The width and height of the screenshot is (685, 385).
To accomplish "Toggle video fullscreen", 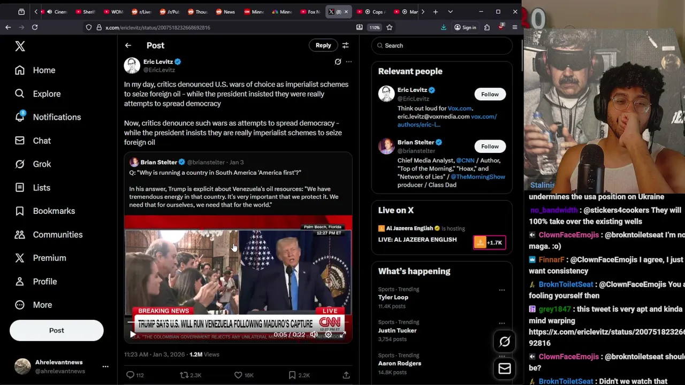I will coord(342,335).
